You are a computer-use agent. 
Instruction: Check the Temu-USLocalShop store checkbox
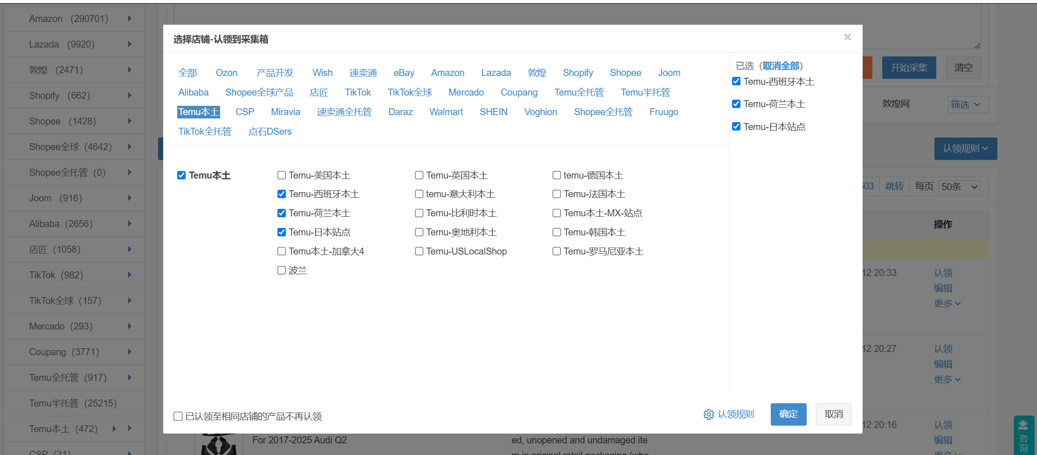tap(419, 251)
